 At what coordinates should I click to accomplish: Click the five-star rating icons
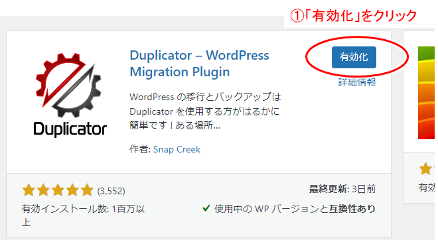coord(58,190)
